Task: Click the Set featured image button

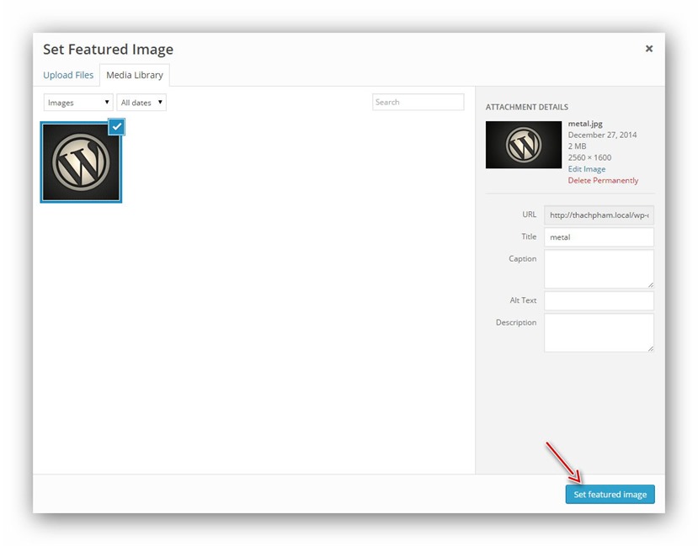Action: pos(610,495)
